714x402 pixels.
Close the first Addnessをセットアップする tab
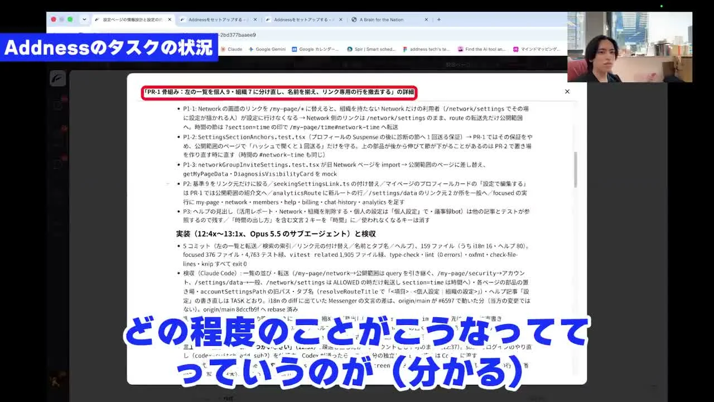(255, 20)
